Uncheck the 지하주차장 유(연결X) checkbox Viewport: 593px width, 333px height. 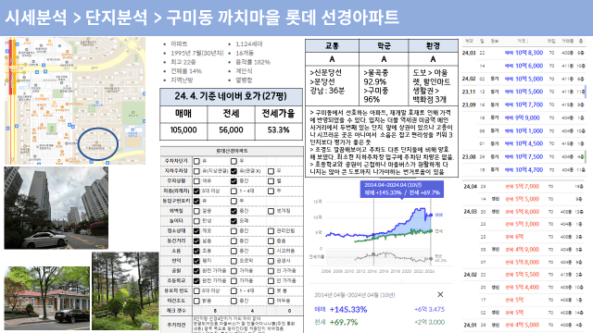233,171
